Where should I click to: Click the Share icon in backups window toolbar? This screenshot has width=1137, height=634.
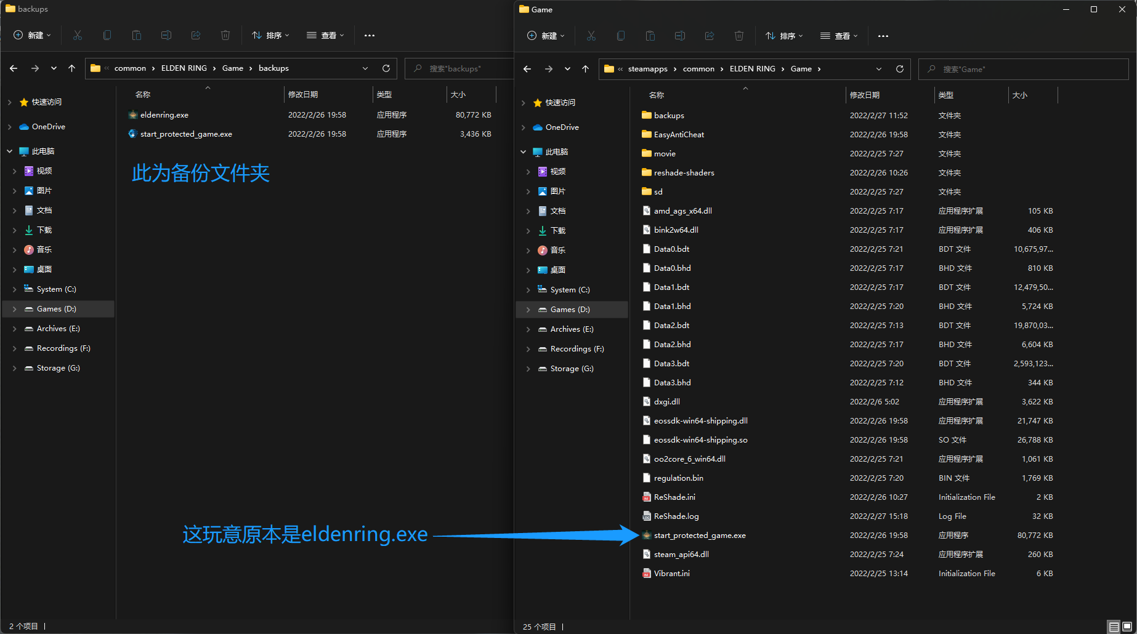tap(196, 35)
